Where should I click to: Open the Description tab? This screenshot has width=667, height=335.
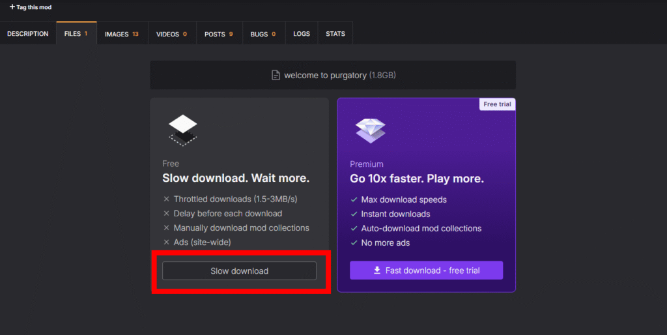pos(28,34)
